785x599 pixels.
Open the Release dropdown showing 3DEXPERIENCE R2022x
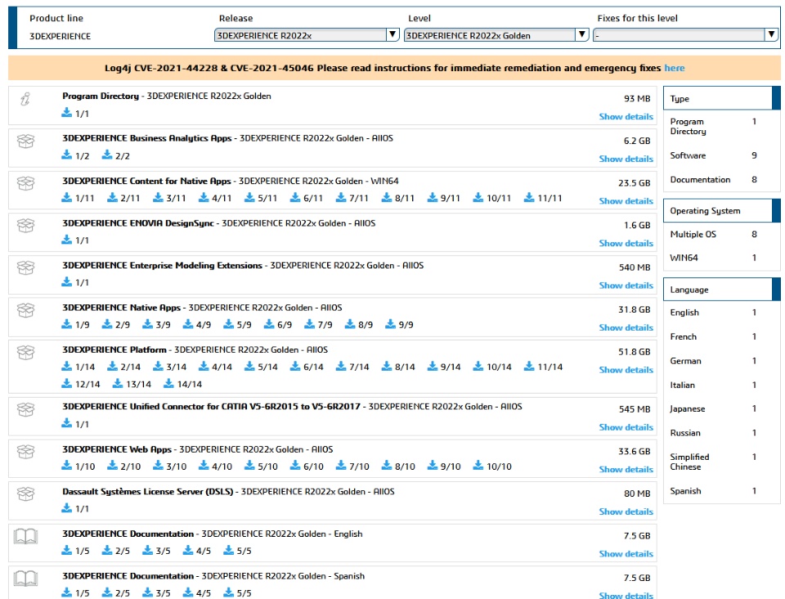tap(307, 35)
